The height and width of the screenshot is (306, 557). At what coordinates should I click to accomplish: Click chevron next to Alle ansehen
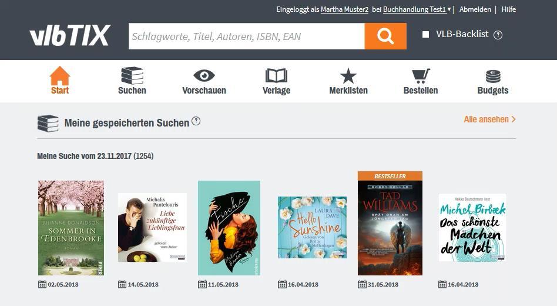point(514,119)
